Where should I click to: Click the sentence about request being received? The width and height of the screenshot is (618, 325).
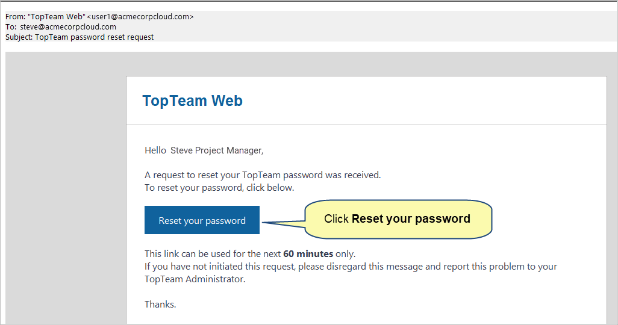(x=263, y=175)
